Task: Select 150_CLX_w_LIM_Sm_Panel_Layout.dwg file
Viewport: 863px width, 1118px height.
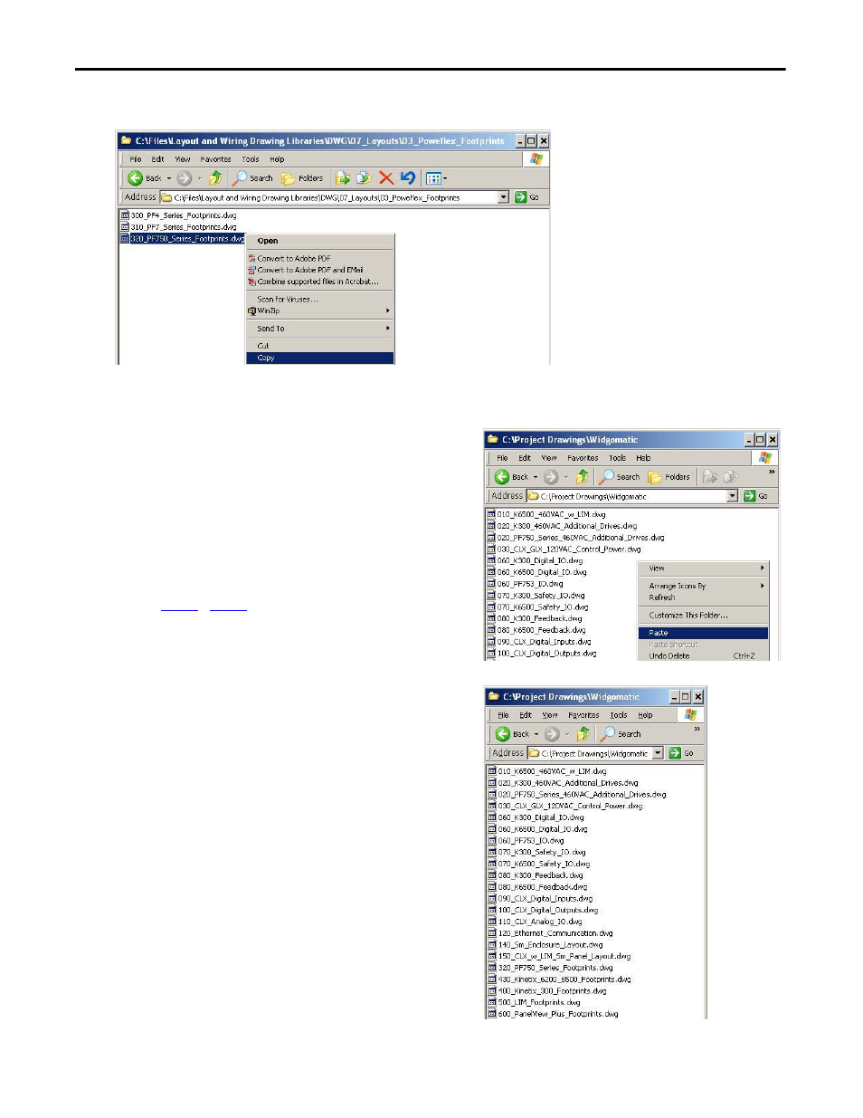Action: [559, 956]
